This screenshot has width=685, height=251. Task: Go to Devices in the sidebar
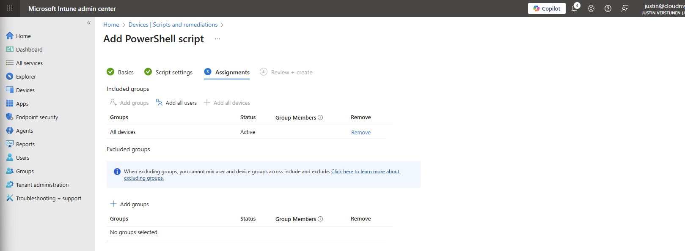coord(25,90)
